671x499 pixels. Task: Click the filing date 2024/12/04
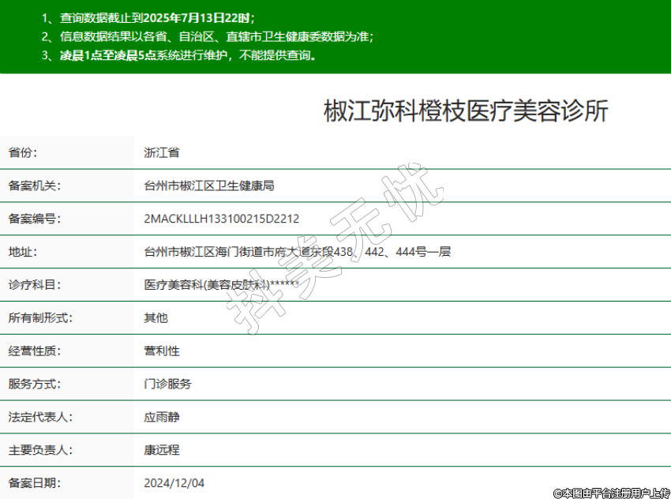pos(174,482)
